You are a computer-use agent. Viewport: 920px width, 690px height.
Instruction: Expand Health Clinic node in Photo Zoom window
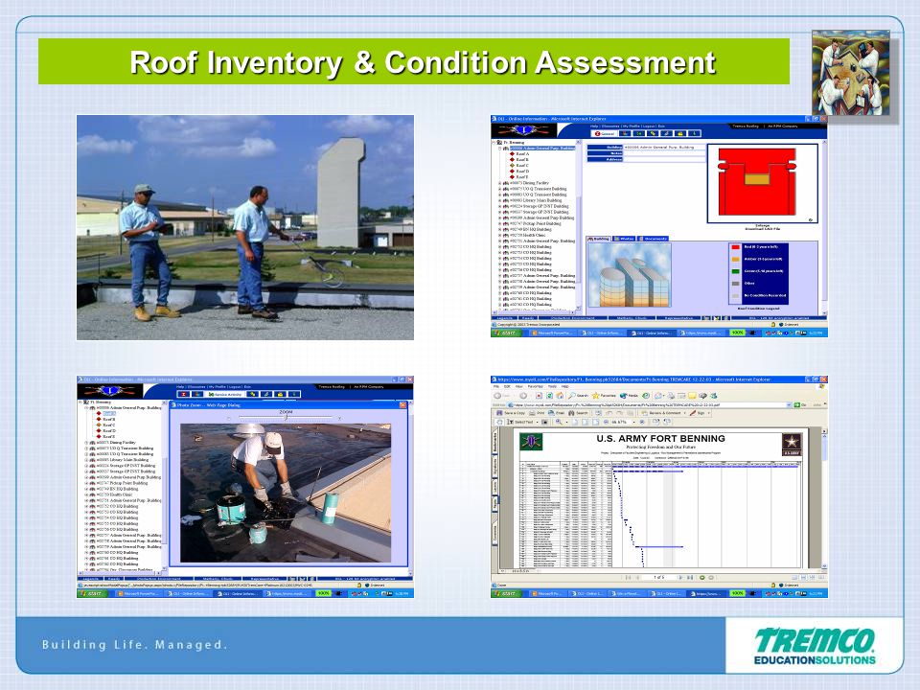pos(86,494)
